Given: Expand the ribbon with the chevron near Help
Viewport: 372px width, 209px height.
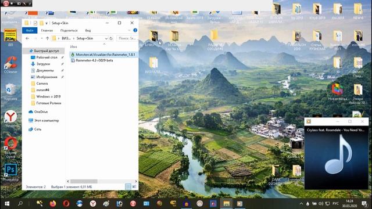Looking at the screenshot, I should tap(129, 30).
